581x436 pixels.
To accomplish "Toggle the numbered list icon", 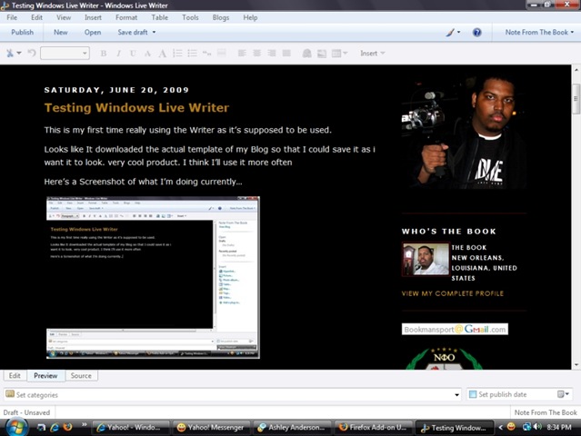I will click(x=177, y=54).
